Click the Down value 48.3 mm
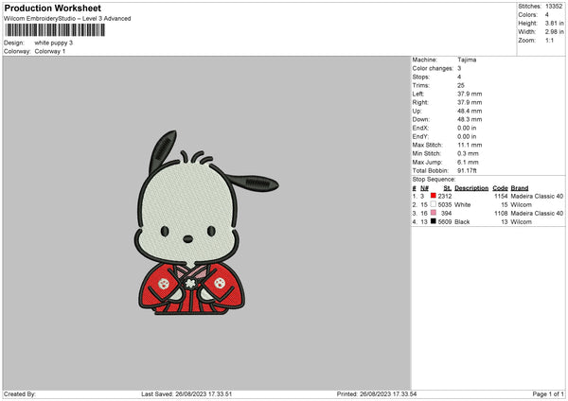The width and height of the screenshot is (568, 401). tap(470, 119)
